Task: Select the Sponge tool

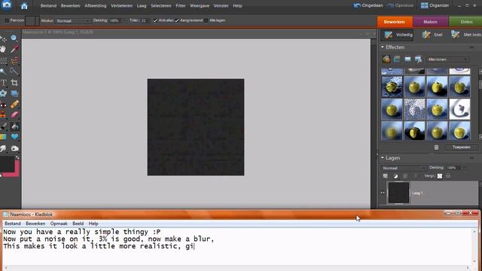Action: 14,148
